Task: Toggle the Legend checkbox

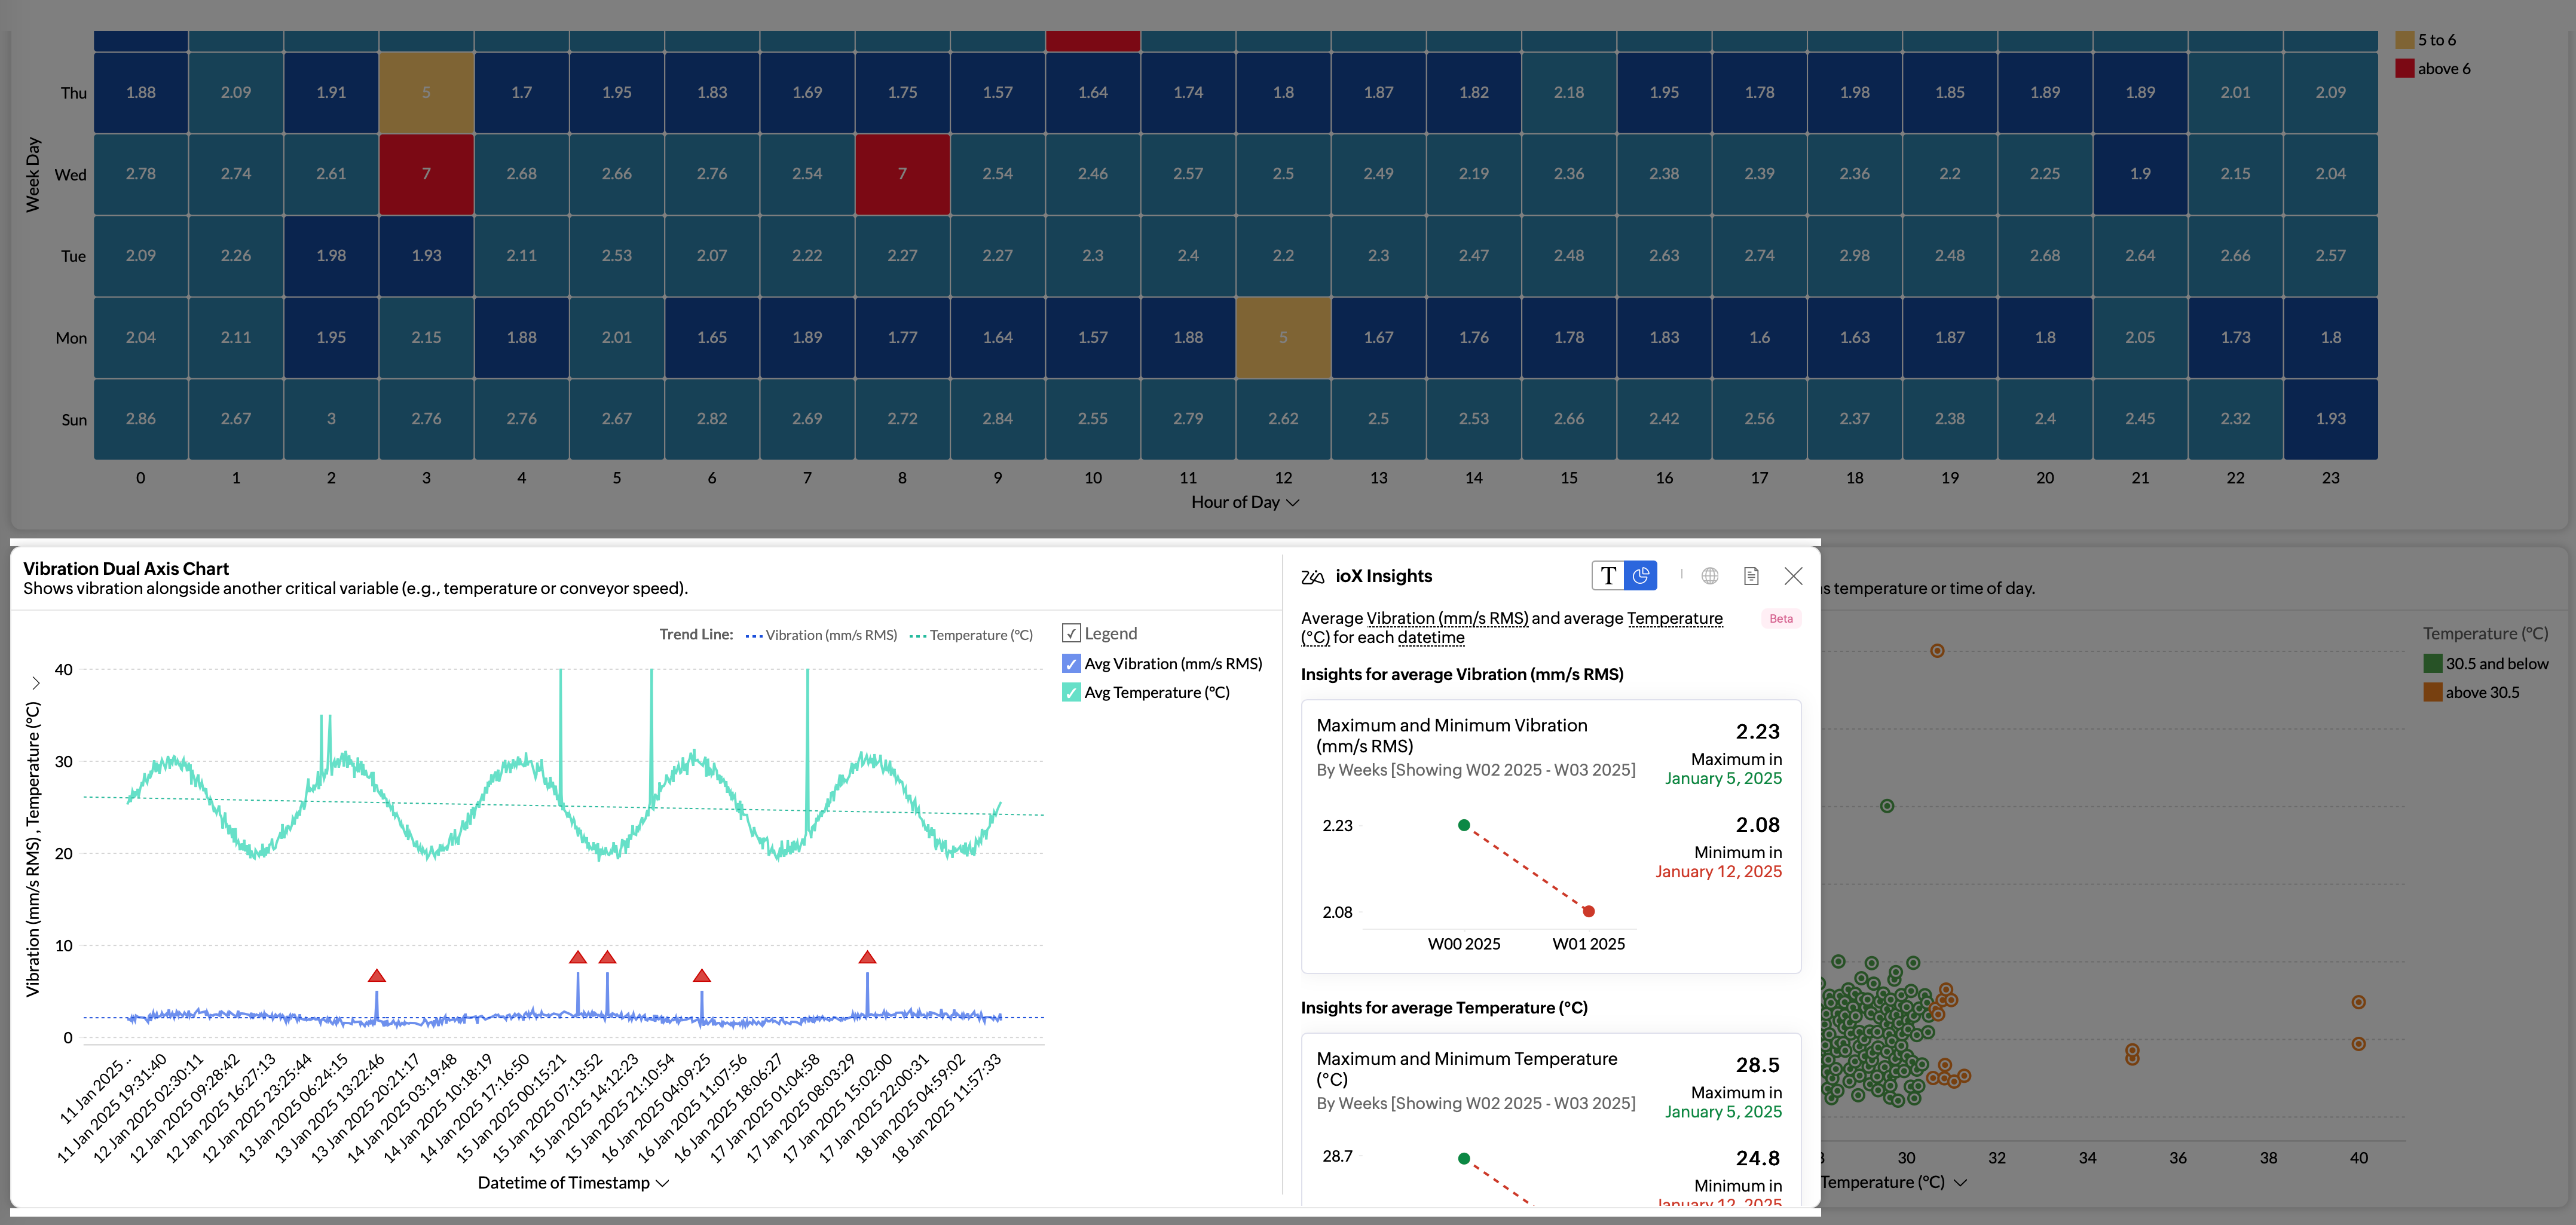Action: 1071,633
